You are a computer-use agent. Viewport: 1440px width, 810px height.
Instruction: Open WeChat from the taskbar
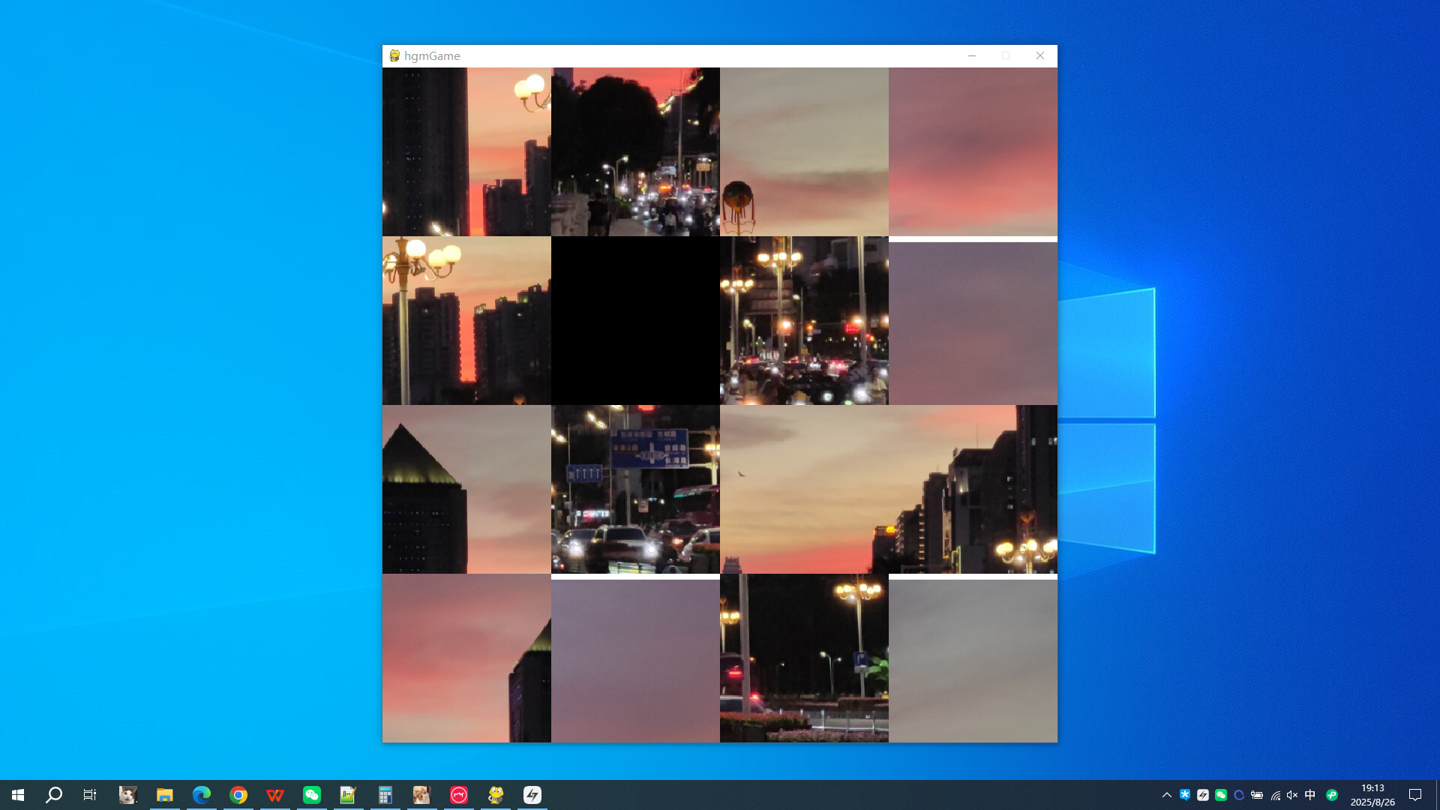312,795
